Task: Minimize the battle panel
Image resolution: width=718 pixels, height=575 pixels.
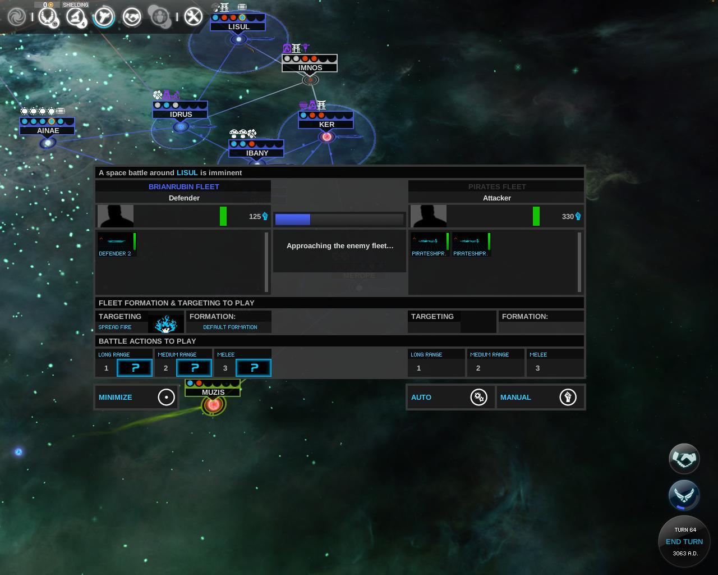Action: pos(136,397)
